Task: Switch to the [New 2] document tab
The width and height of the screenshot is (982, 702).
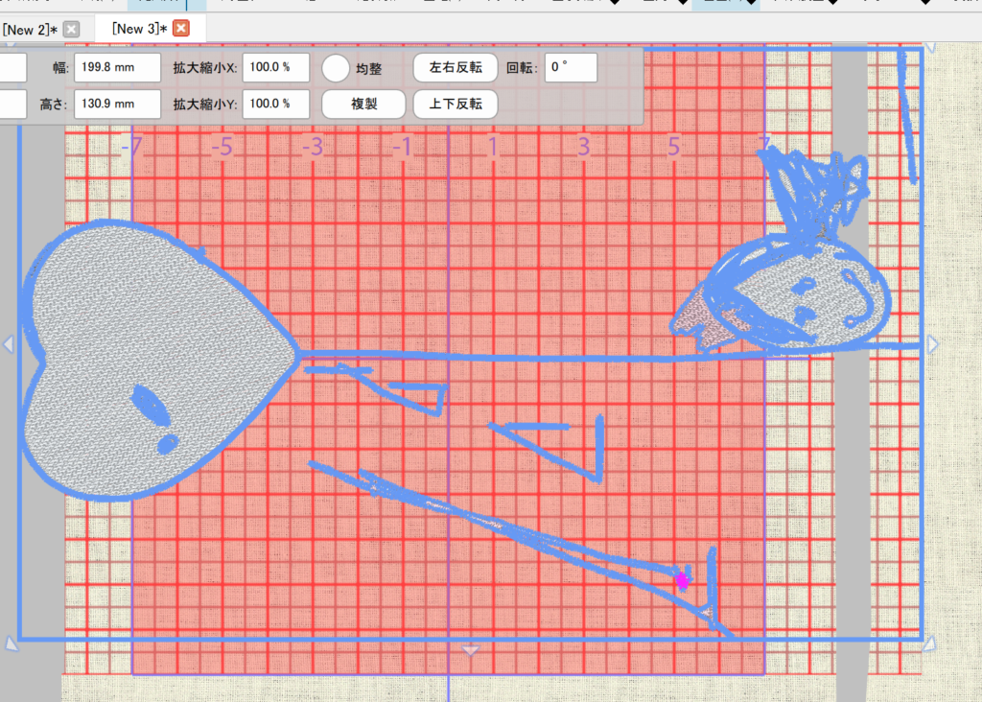Action: [x=31, y=30]
